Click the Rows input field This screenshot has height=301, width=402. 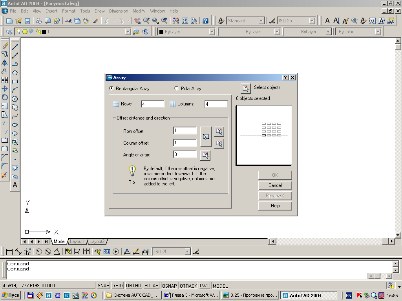153,104
